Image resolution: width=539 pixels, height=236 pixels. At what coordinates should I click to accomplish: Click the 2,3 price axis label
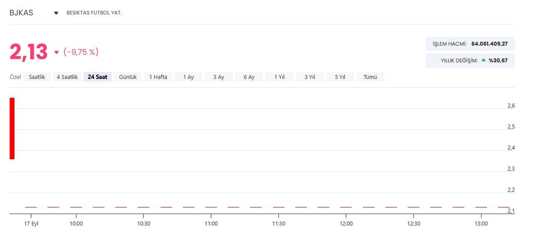pyautogui.click(x=511, y=169)
